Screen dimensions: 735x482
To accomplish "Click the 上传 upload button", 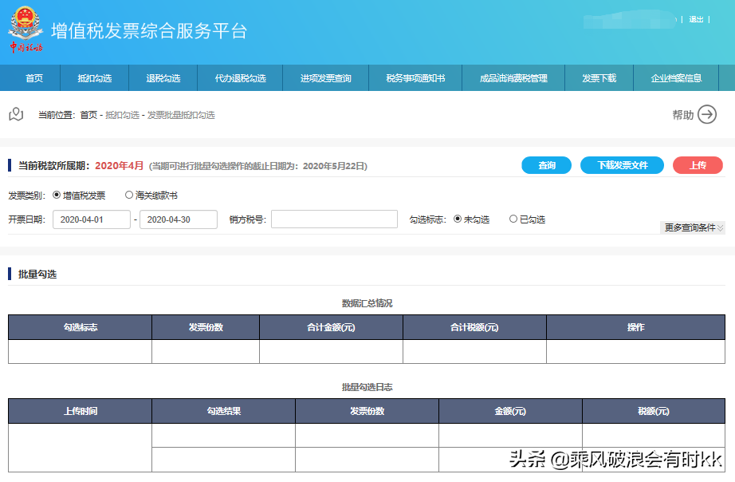I will click(698, 165).
